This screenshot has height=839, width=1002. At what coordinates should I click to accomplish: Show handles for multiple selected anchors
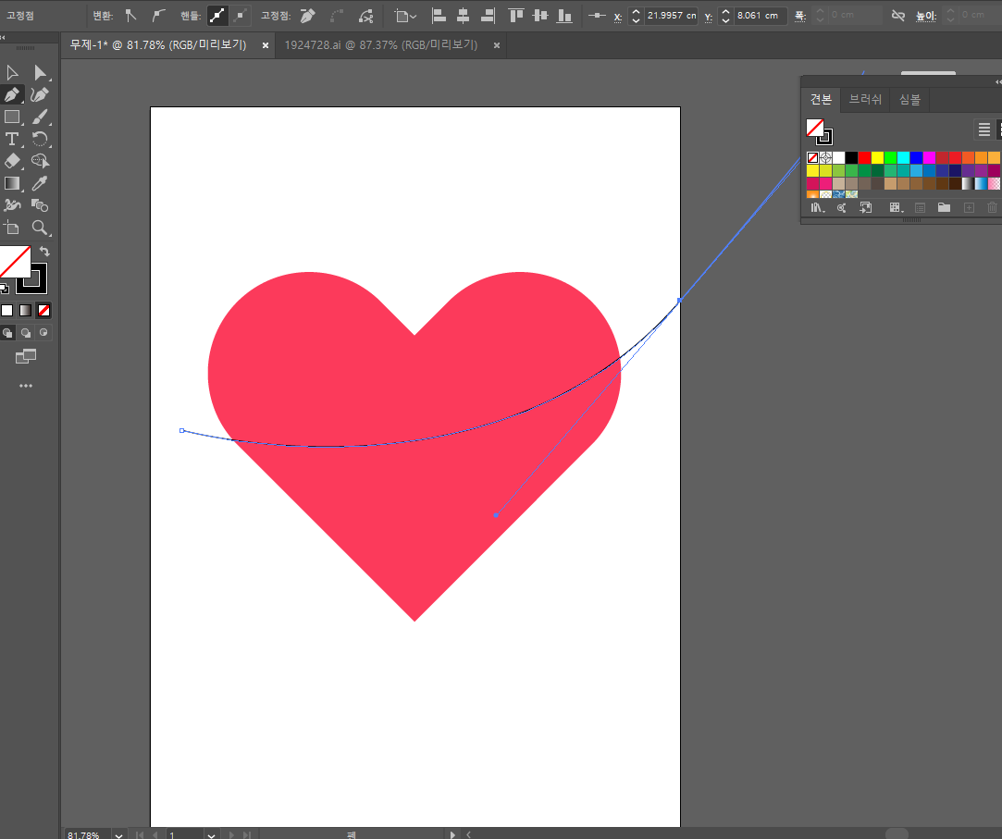tap(217, 16)
